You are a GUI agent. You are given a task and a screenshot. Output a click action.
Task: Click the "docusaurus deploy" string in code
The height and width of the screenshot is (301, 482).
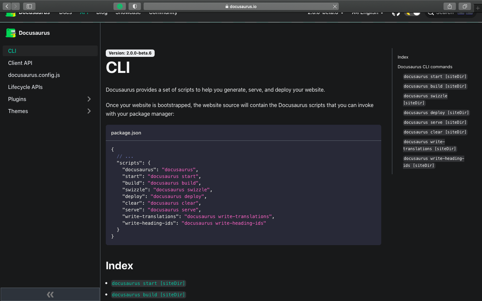[177, 196]
